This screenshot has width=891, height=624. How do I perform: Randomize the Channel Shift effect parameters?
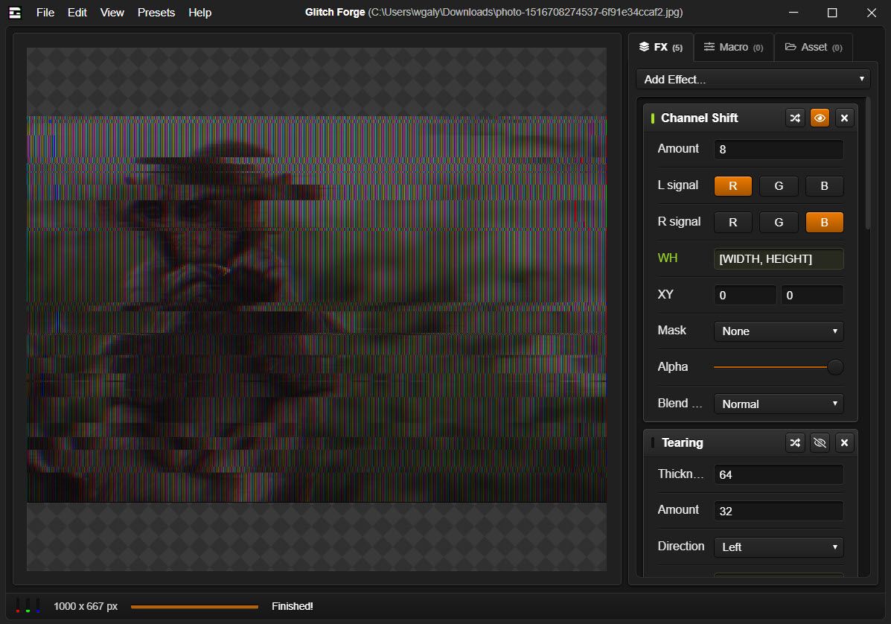point(795,118)
